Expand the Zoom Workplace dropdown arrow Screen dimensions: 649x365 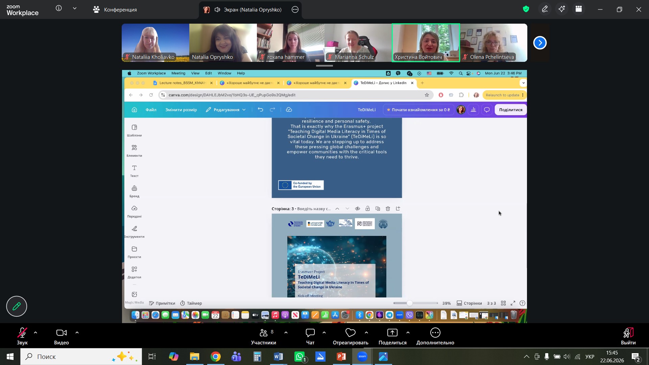tap(75, 8)
